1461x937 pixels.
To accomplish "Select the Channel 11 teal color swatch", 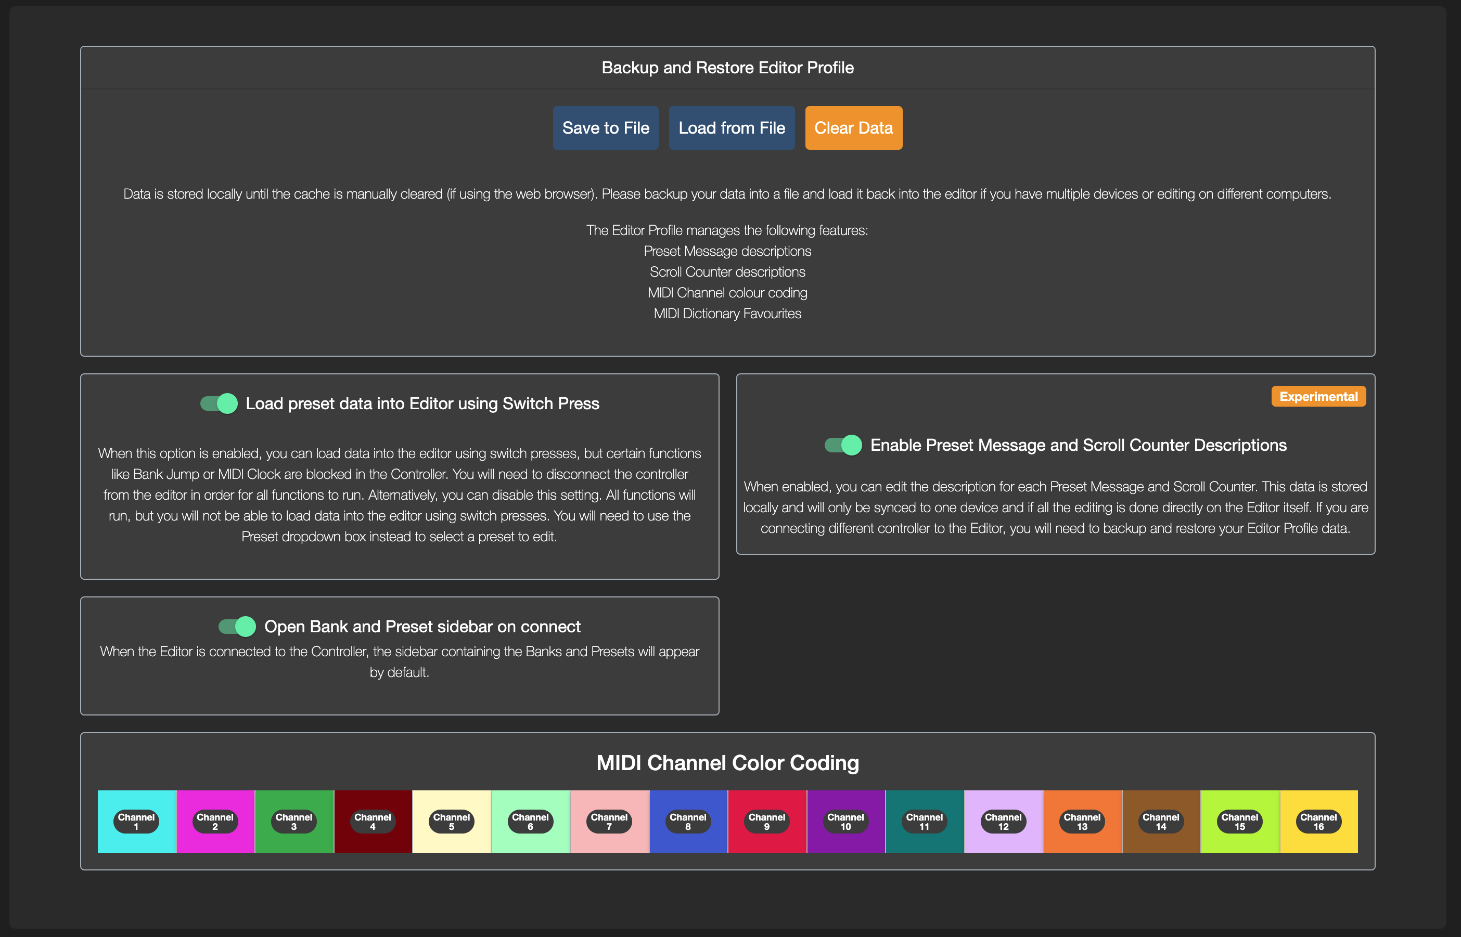I will point(924,822).
